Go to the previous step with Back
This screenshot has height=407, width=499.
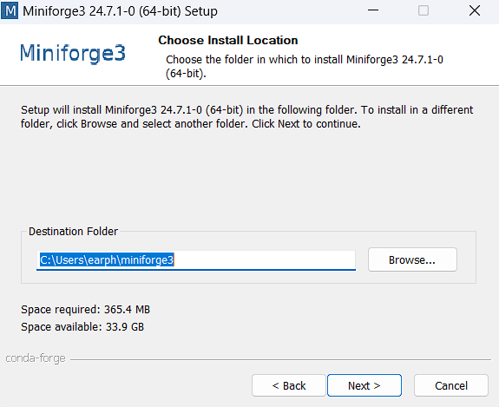[x=289, y=385]
